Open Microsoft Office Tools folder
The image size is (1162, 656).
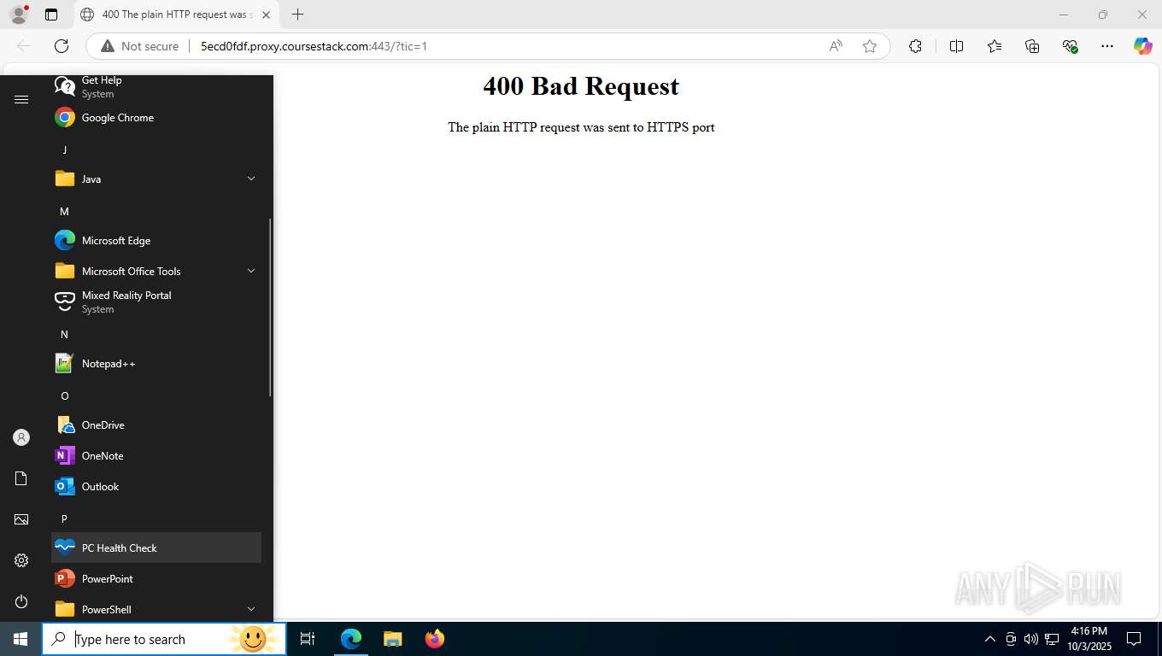pos(156,272)
